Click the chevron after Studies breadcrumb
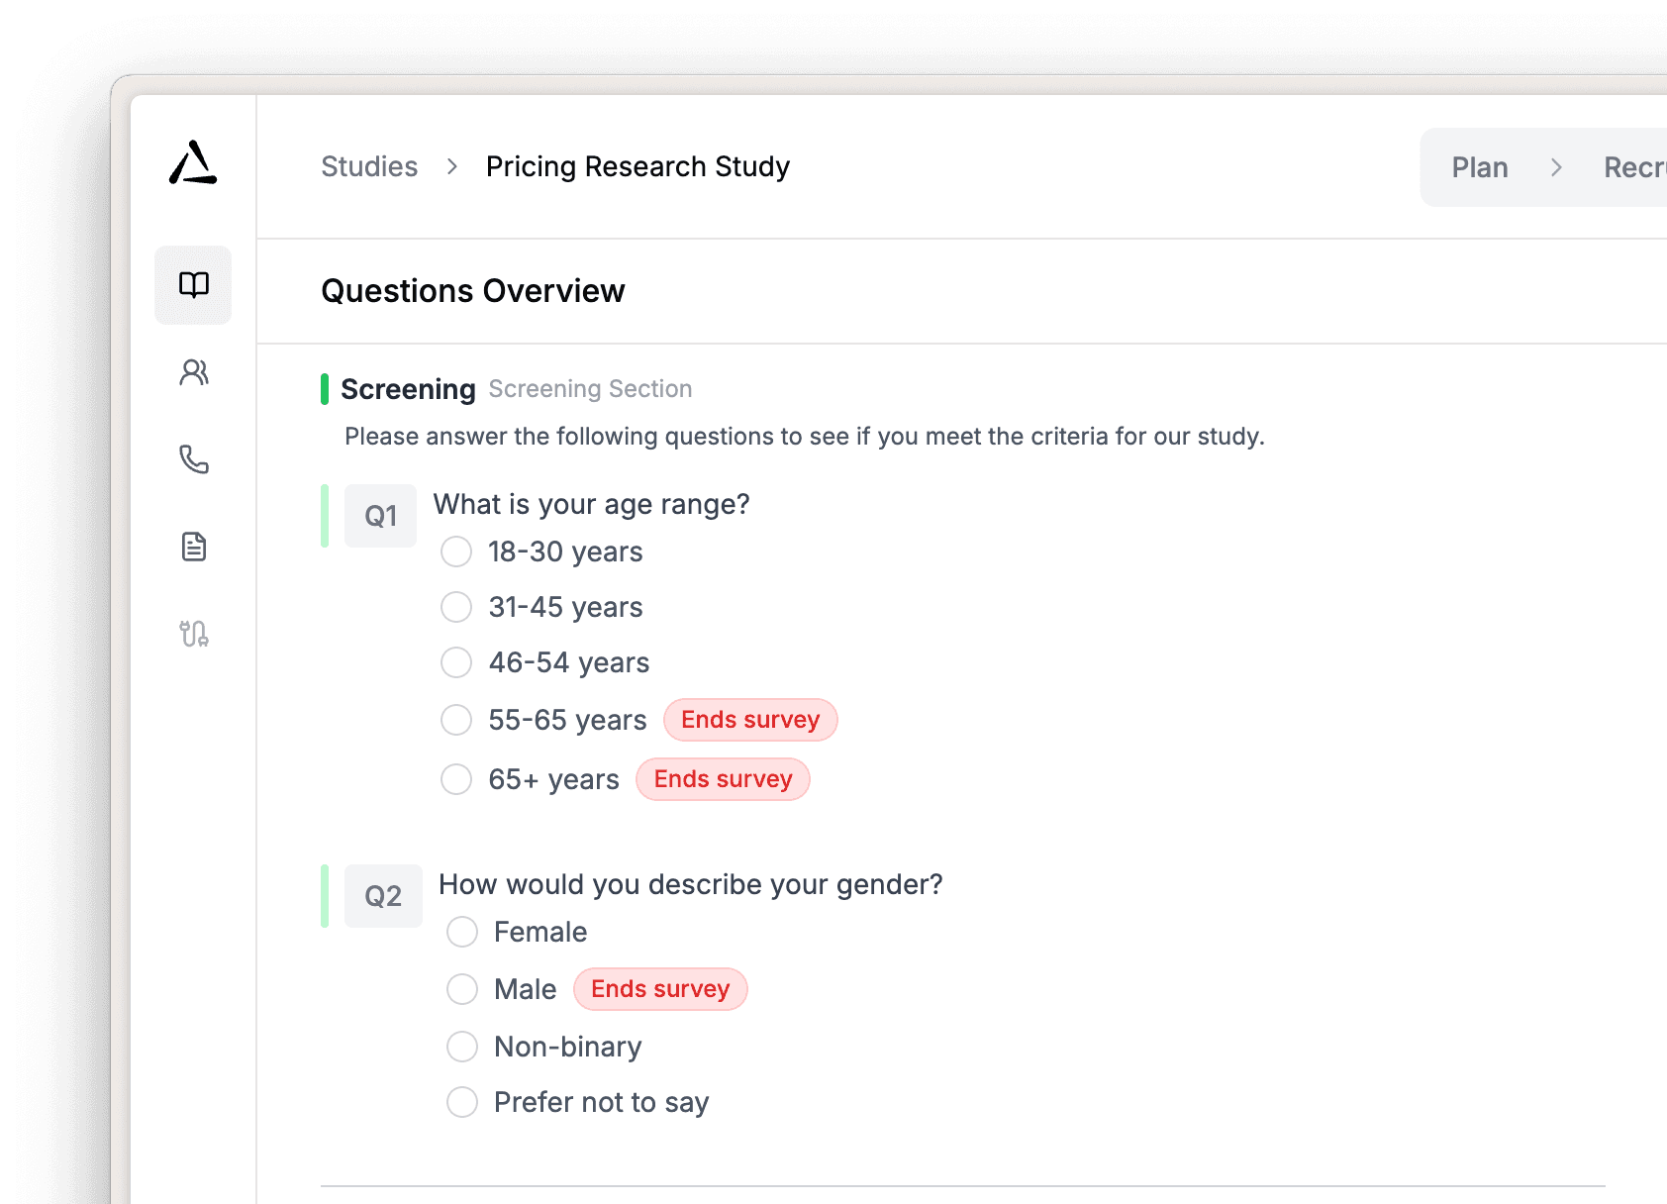This screenshot has height=1204, width=1667. [452, 167]
